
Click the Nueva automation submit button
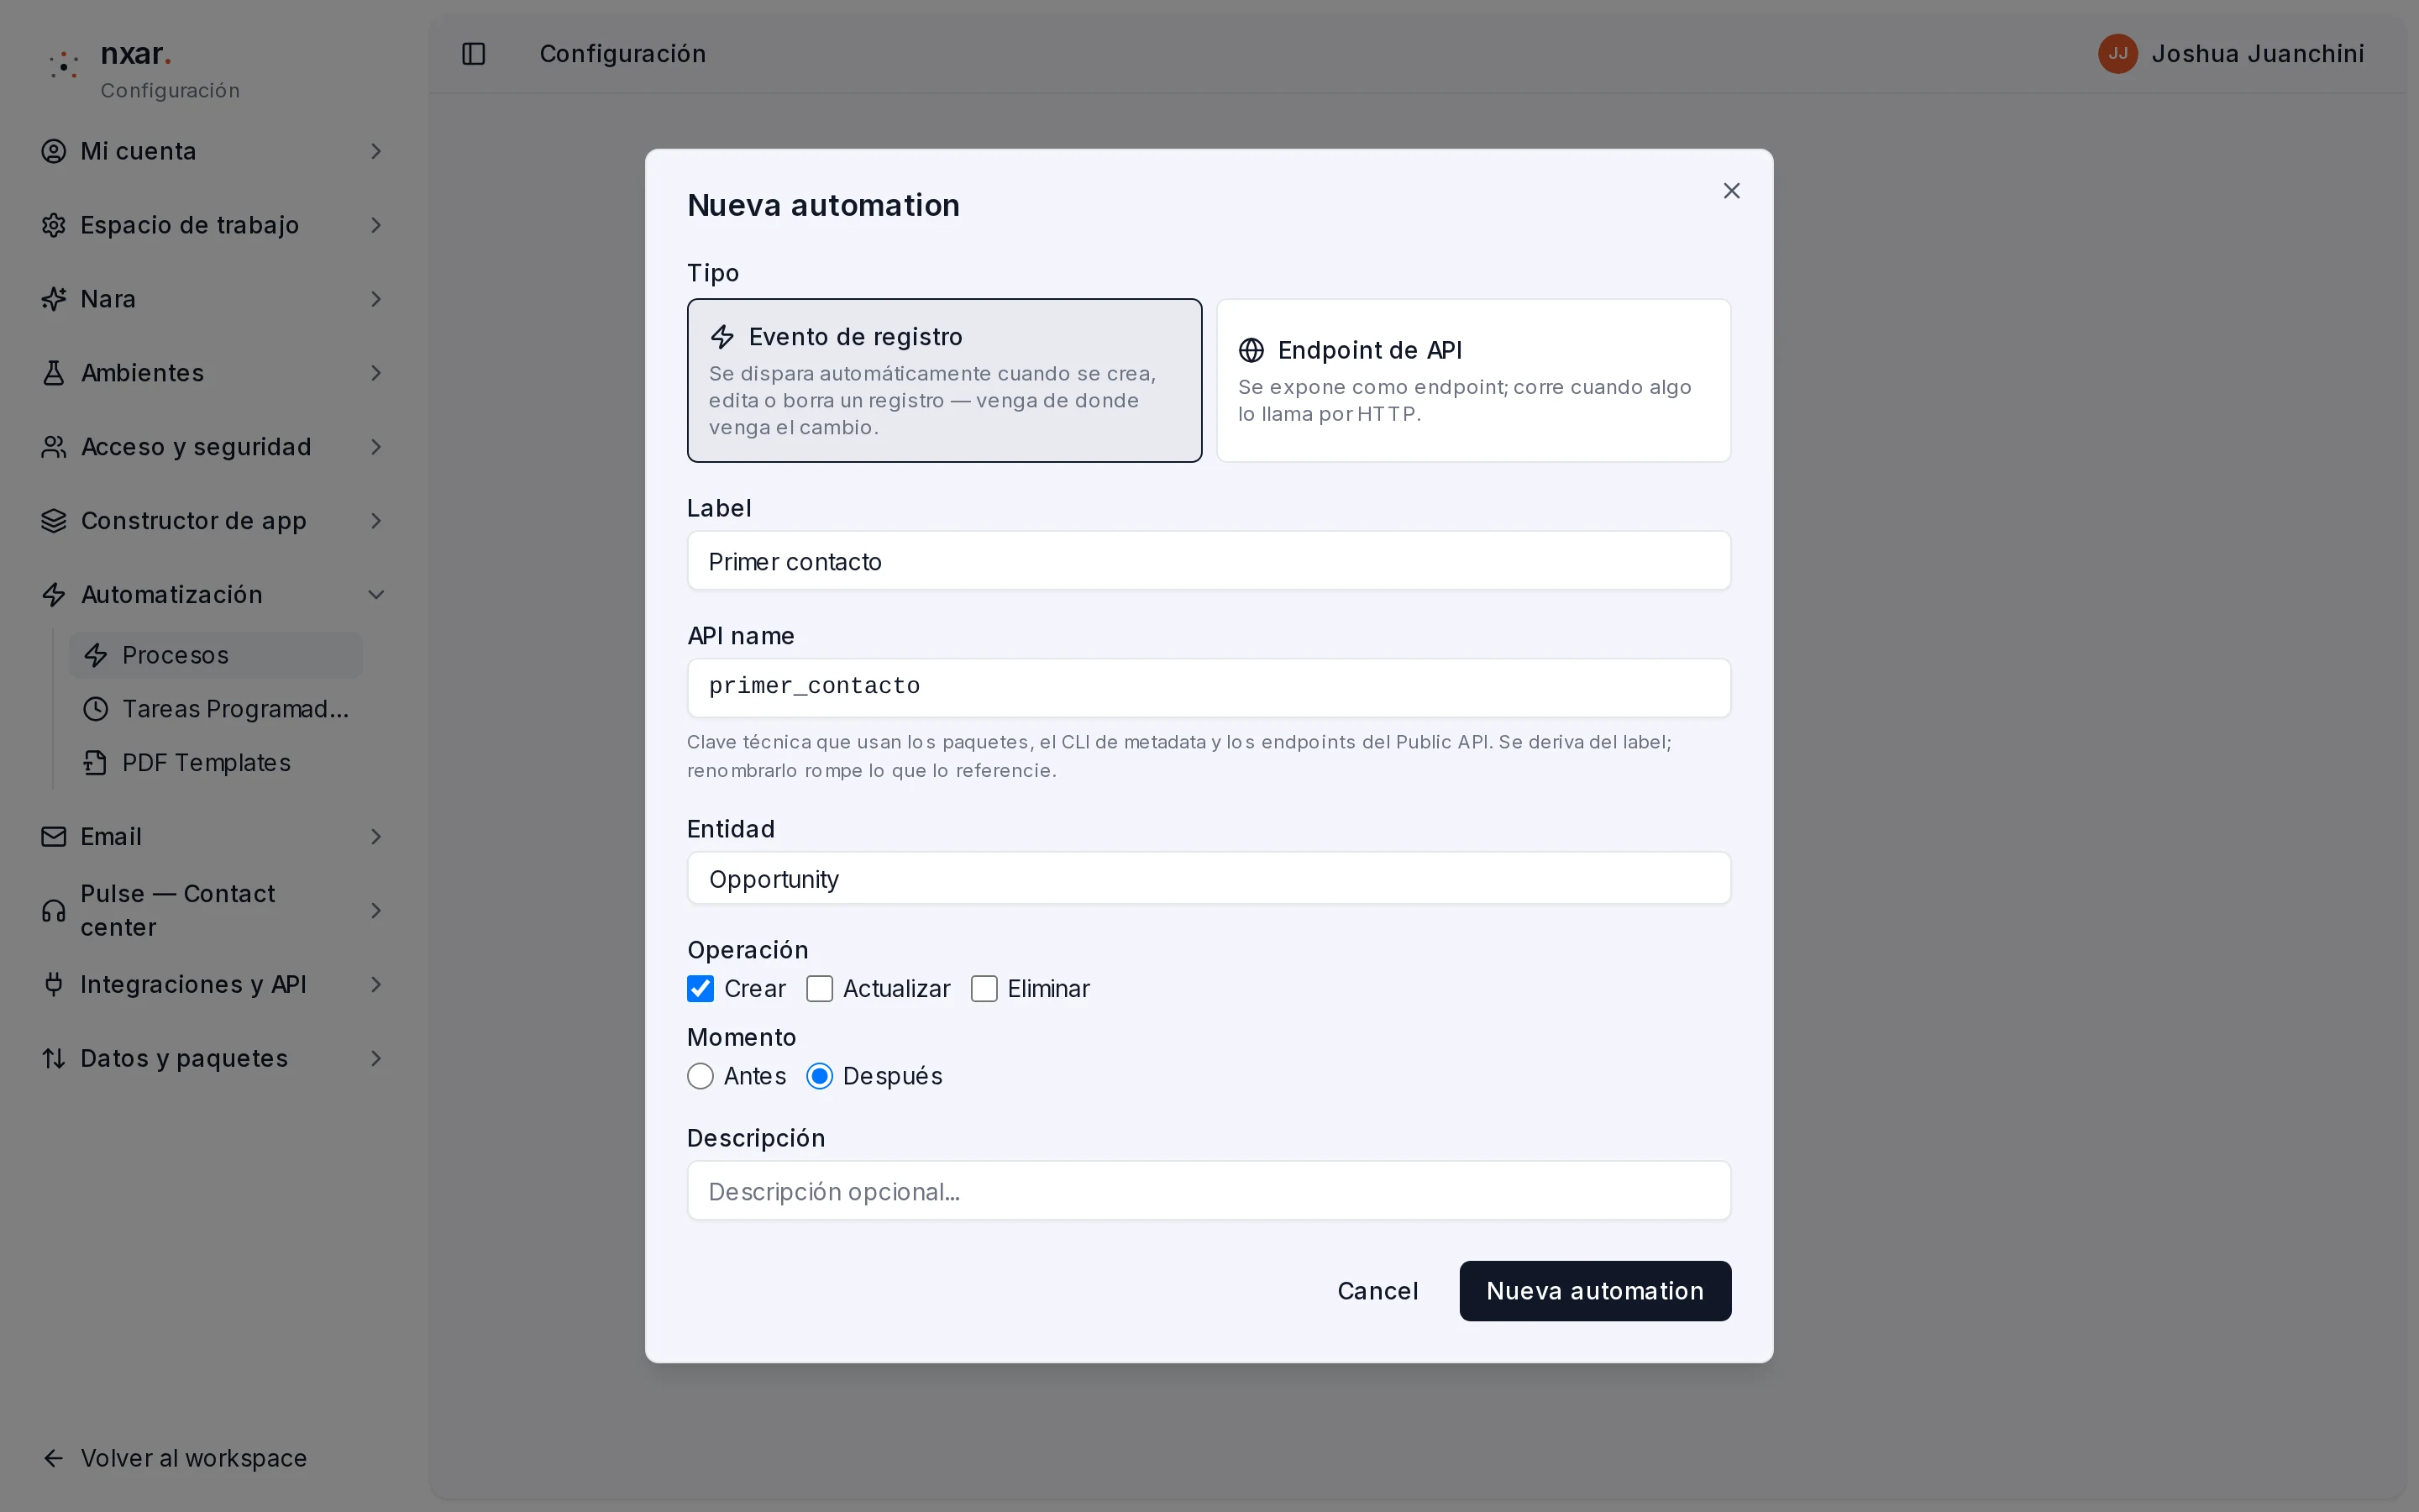1594,1291
